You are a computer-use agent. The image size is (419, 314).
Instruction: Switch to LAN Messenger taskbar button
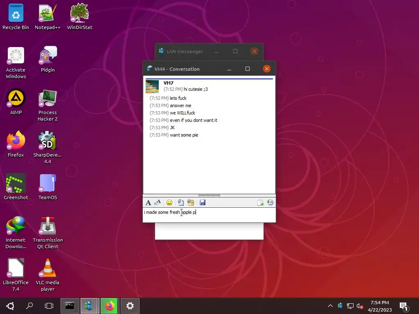point(89,306)
